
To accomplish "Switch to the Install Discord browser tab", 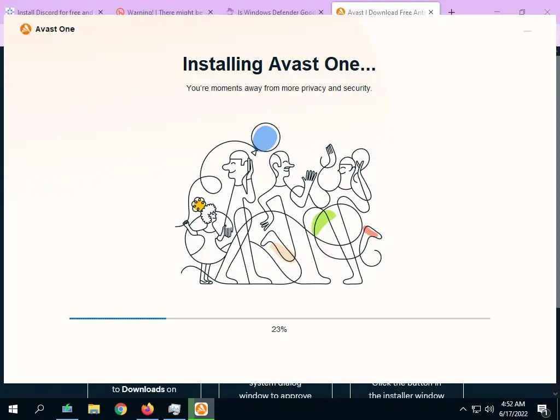I will click(55, 12).
